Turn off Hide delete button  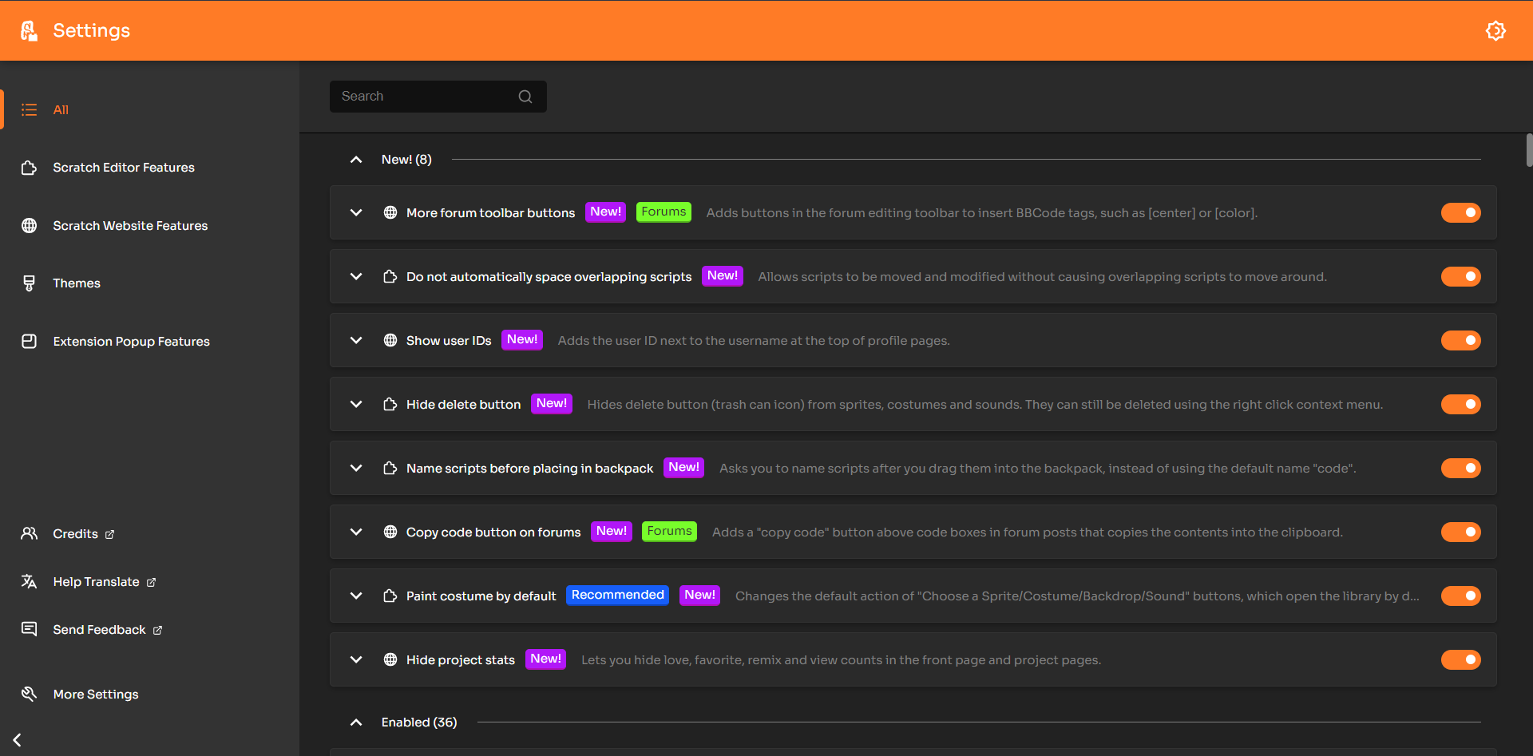1460,404
